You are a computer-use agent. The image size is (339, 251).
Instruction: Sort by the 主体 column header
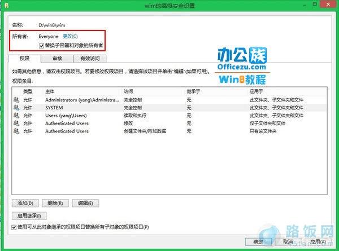(50, 91)
